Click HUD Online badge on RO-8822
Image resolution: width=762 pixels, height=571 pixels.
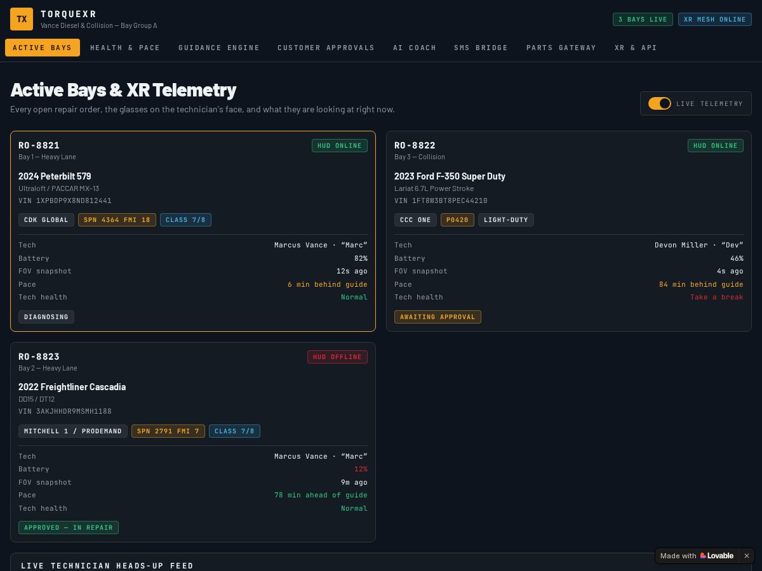[x=716, y=146]
